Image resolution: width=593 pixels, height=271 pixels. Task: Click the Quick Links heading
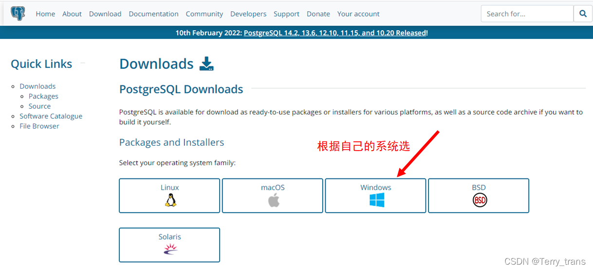click(41, 64)
